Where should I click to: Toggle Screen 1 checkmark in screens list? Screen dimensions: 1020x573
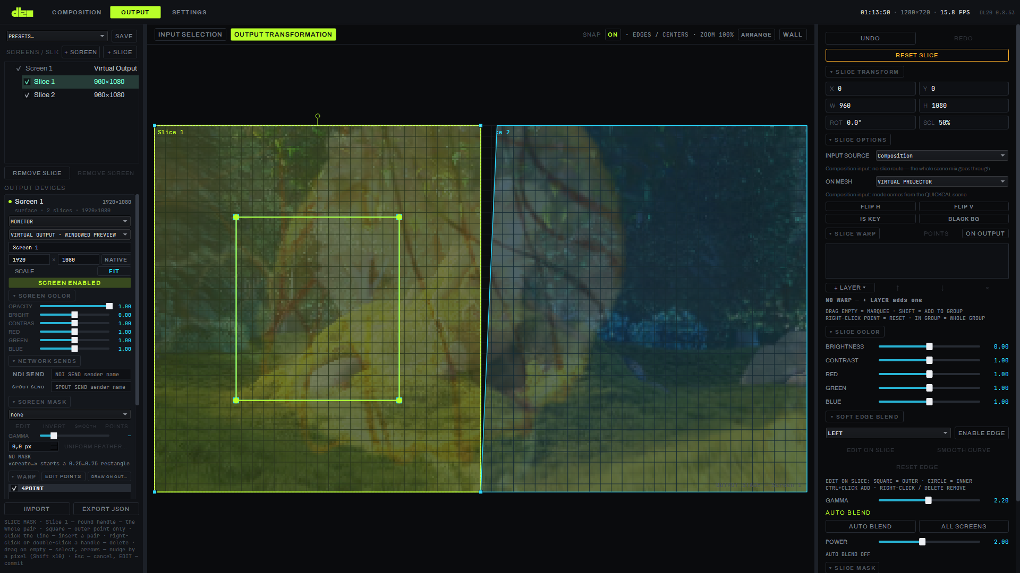tap(19, 68)
